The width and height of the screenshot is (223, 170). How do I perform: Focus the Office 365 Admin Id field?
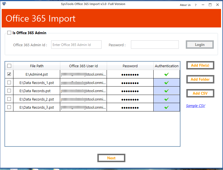coord(76,45)
